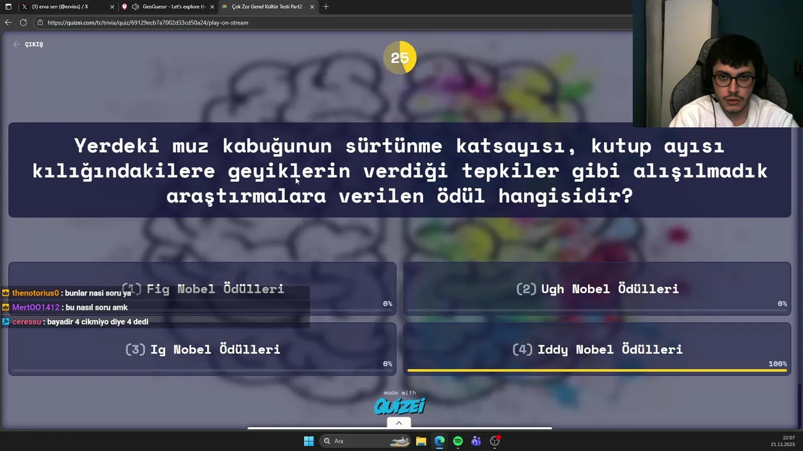
Task: Close the GeoGuessr tab
Action: click(x=212, y=7)
